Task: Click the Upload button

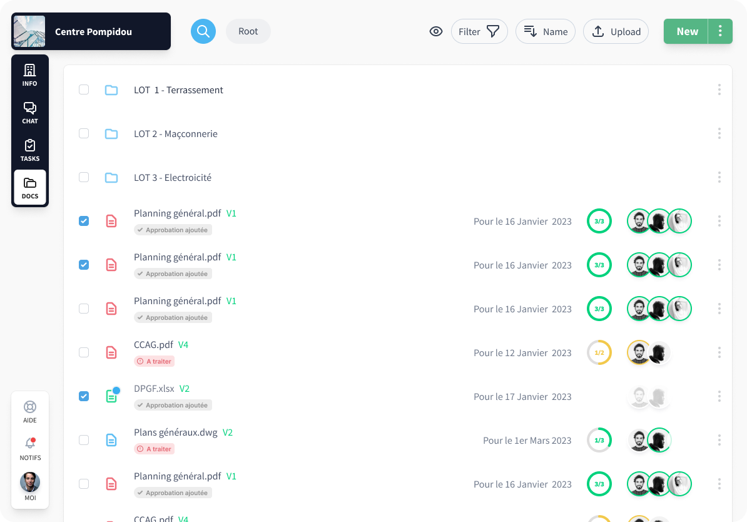Action: click(616, 31)
